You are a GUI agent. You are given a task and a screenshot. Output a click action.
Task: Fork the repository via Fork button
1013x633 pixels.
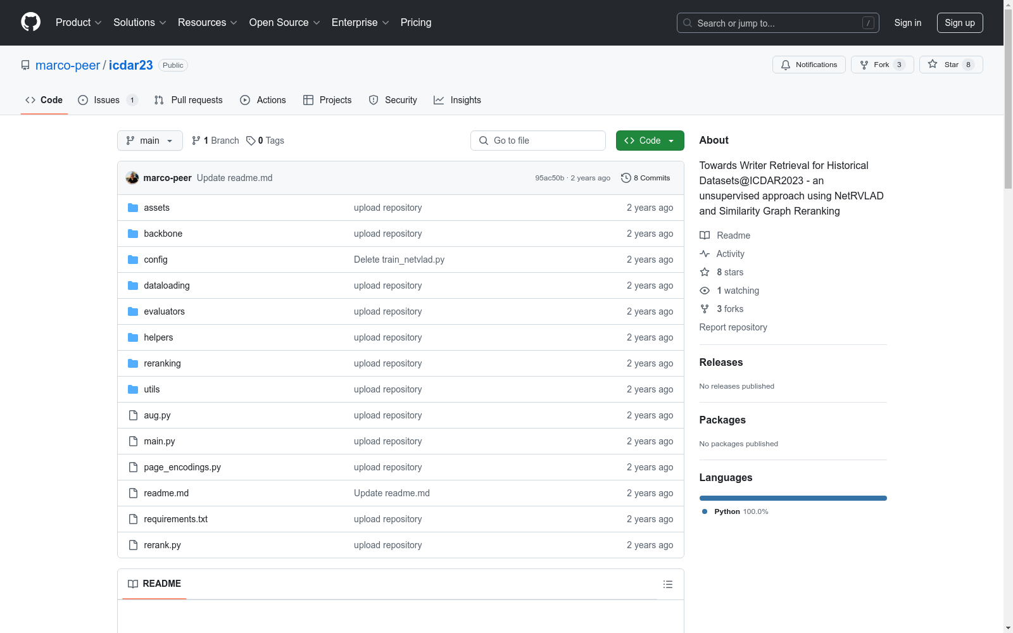pyautogui.click(x=882, y=65)
